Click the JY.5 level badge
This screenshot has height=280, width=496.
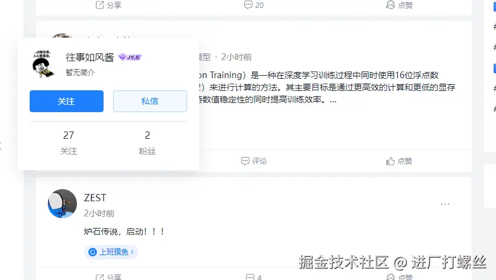click(x=130, y=57)
